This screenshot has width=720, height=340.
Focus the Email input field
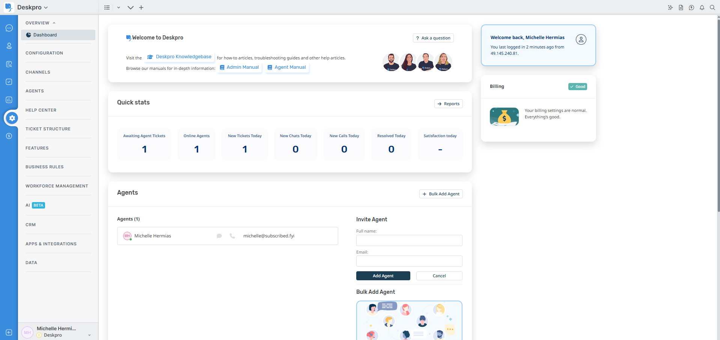click(409, 261)
